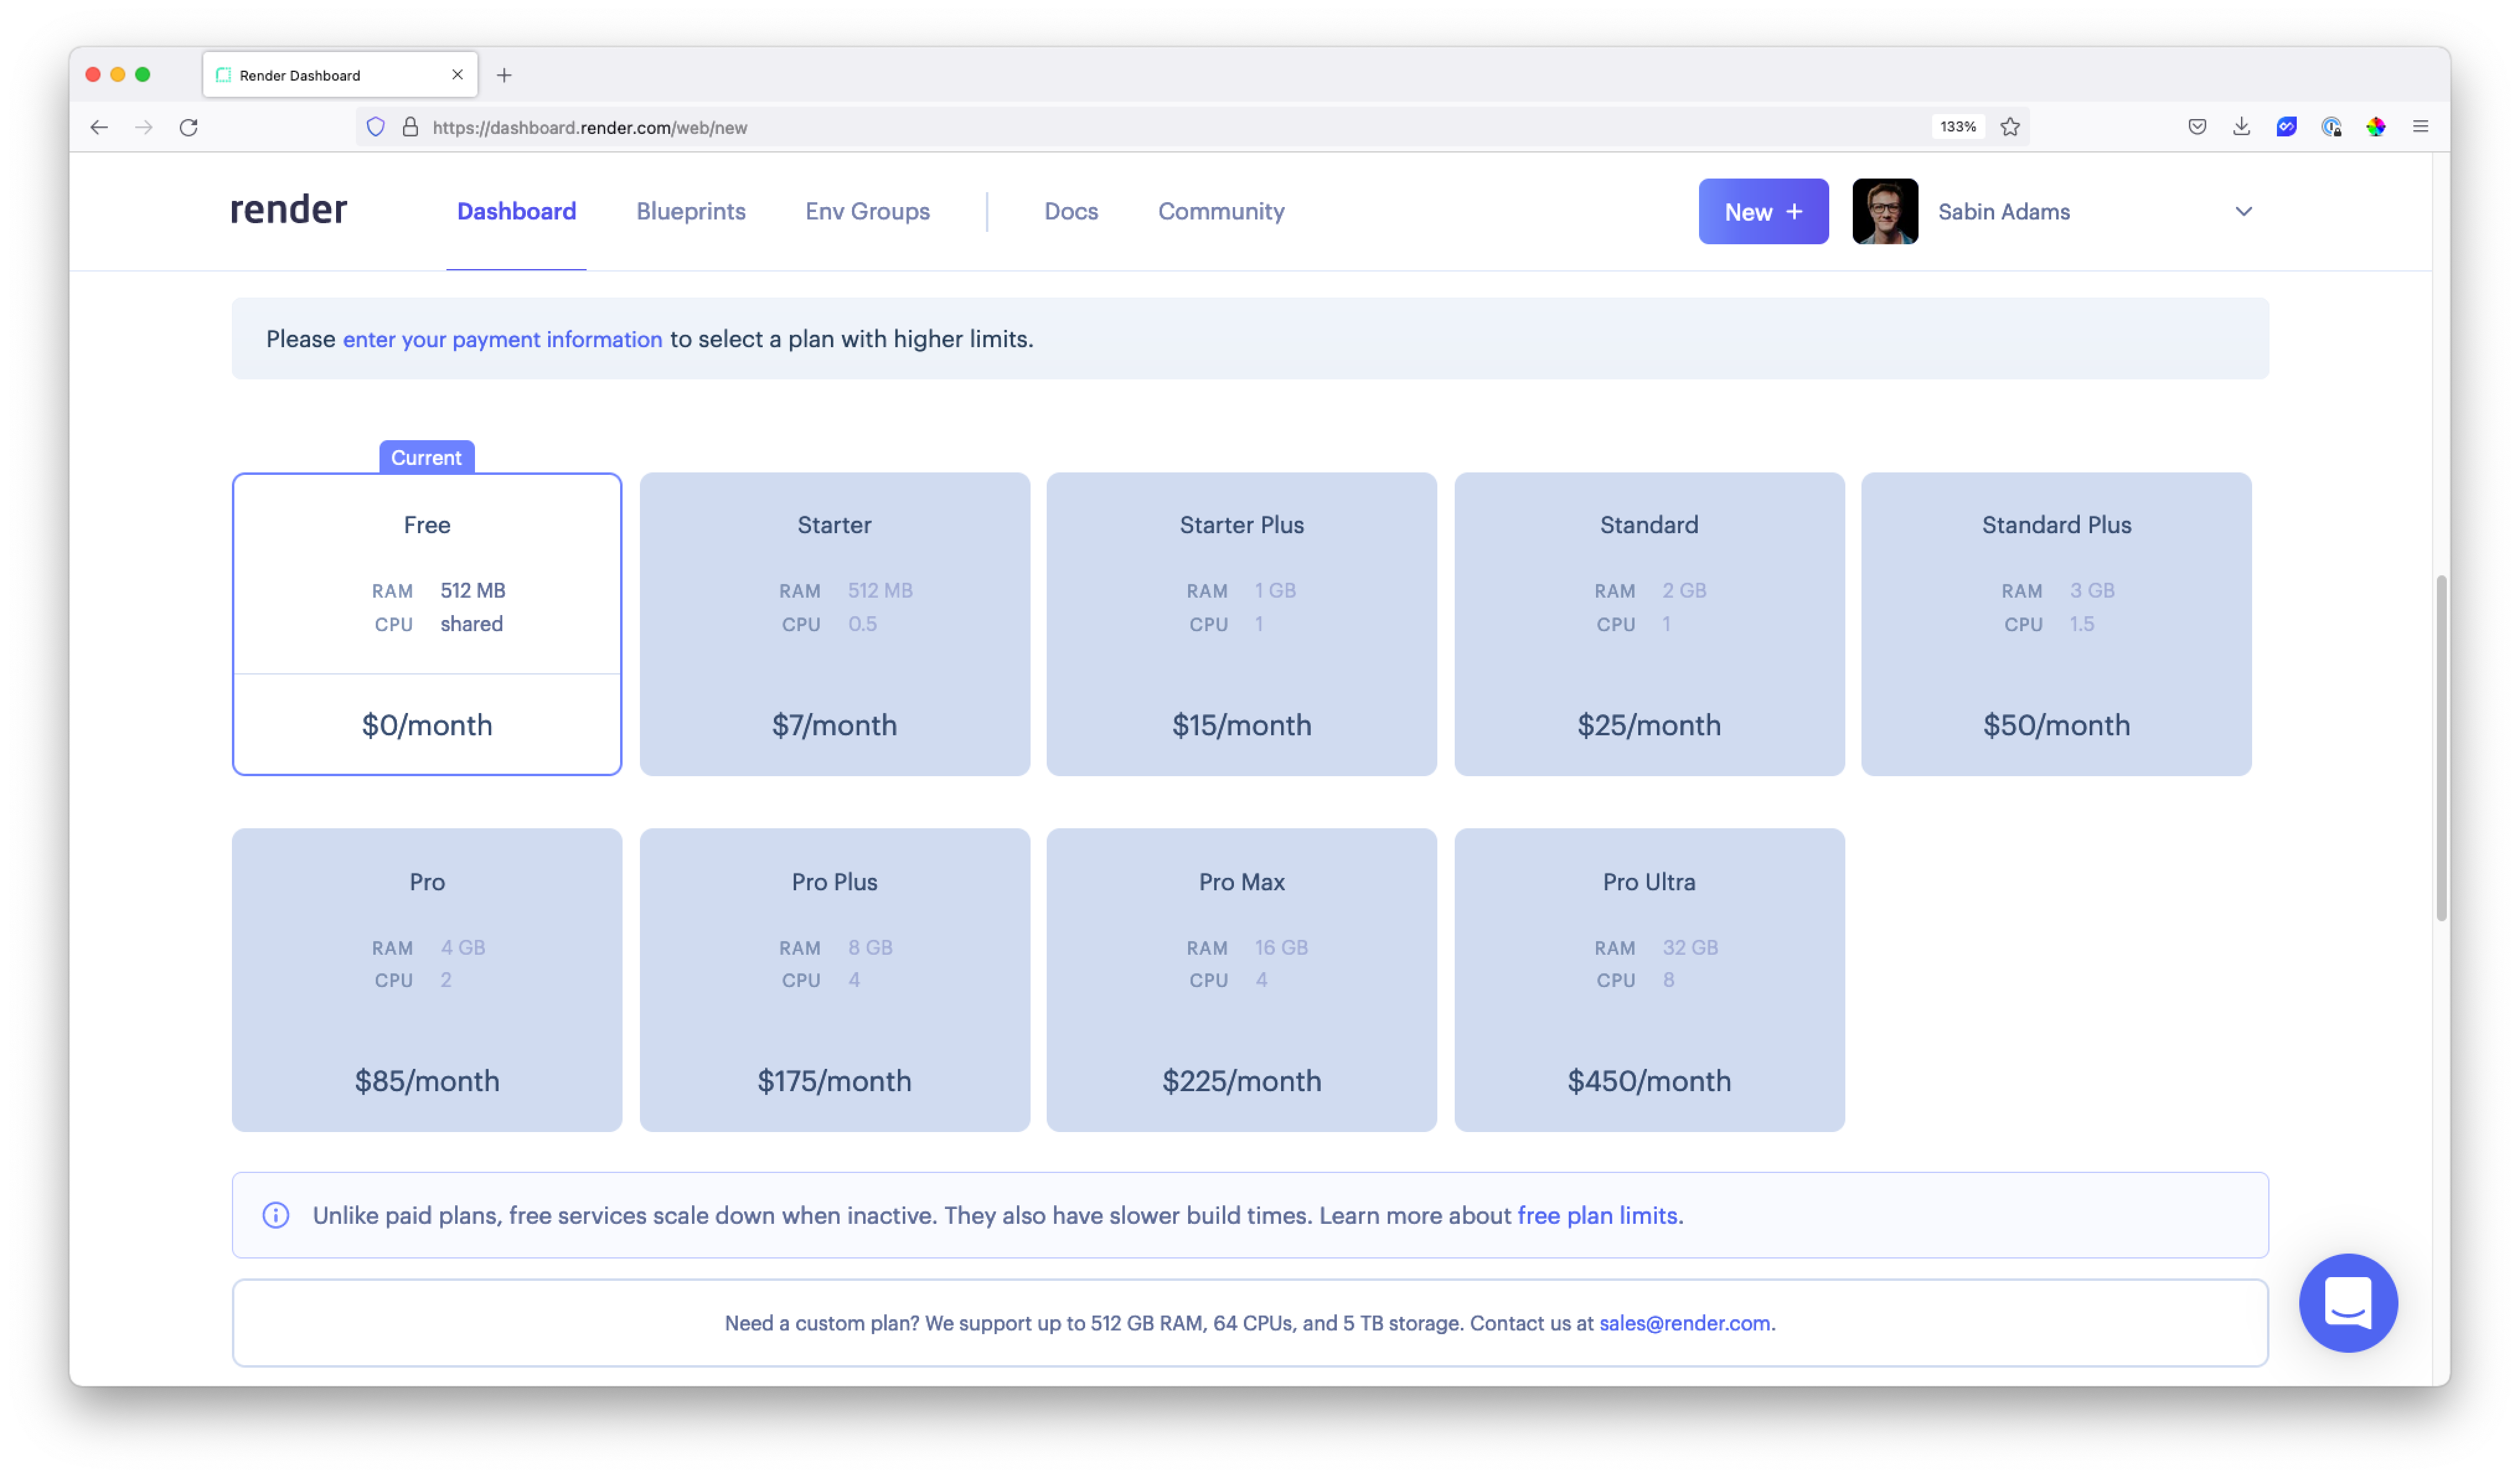Reload the page with the refresh icon
This screenshot has width=2520, height=1478.
click(x=189, y=127)
